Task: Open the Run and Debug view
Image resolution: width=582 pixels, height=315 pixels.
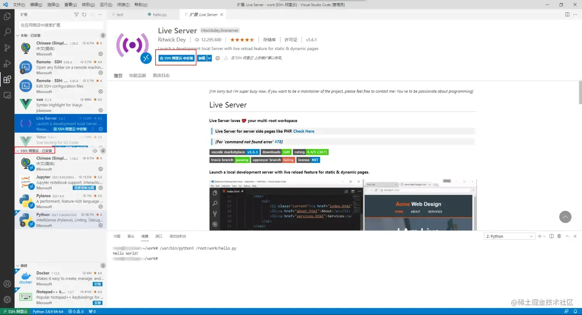Action: [x=7, y=63]
